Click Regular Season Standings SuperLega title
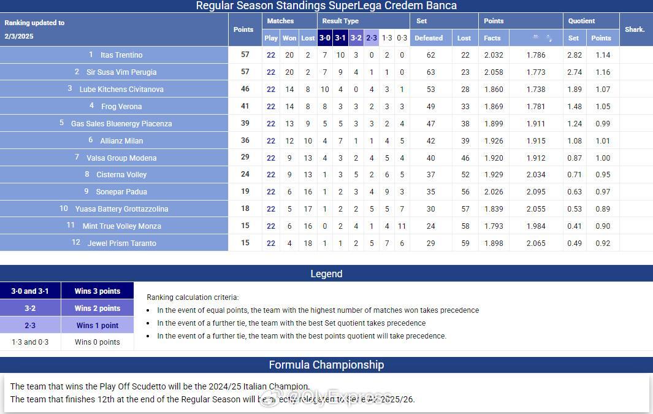 [326, 6]
